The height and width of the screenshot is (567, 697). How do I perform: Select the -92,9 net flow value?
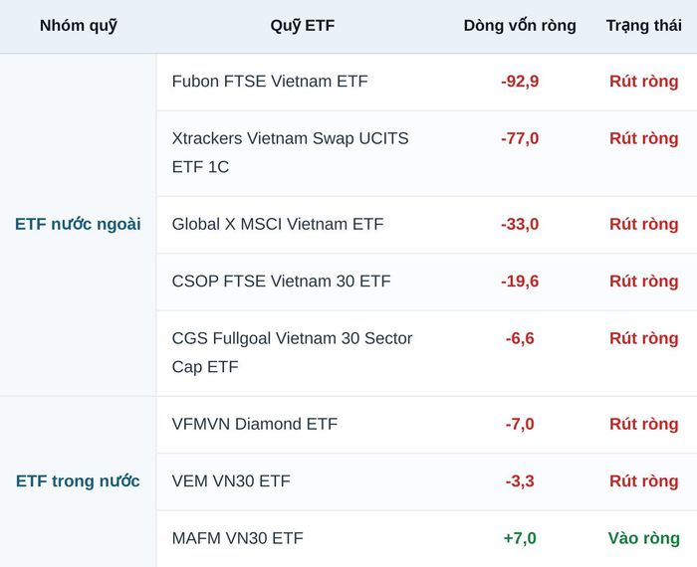click(520, 82)
